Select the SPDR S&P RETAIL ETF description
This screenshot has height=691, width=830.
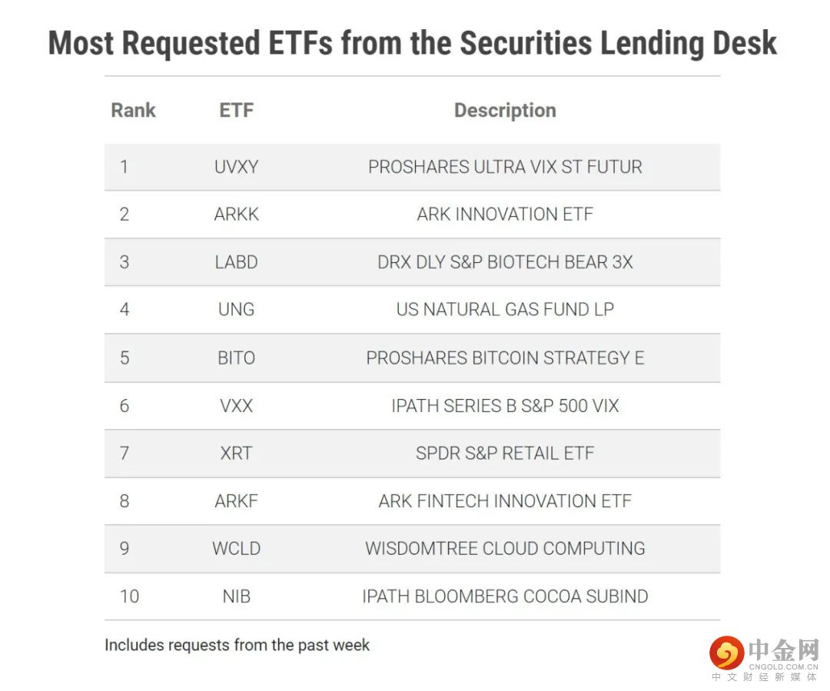(505, 453)
